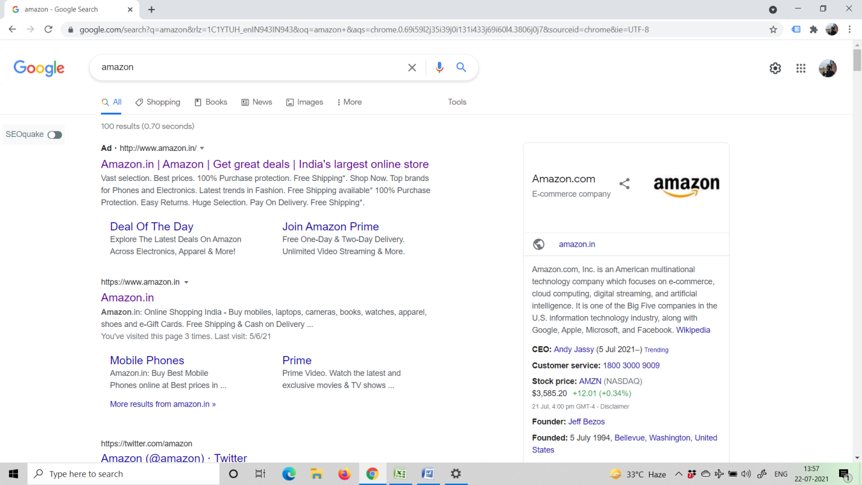This screenshot has width=862, height=485.
Task: Open Chrome three-dot menu
Action: 849,30
